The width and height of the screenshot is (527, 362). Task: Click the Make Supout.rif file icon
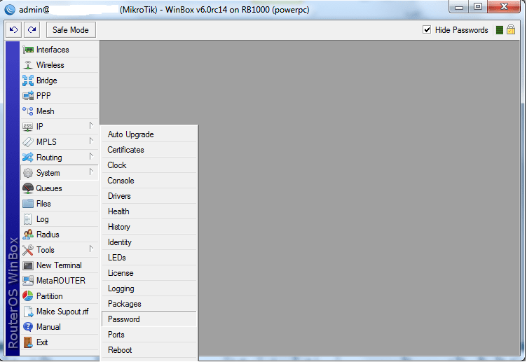click(x=29, y=312)
